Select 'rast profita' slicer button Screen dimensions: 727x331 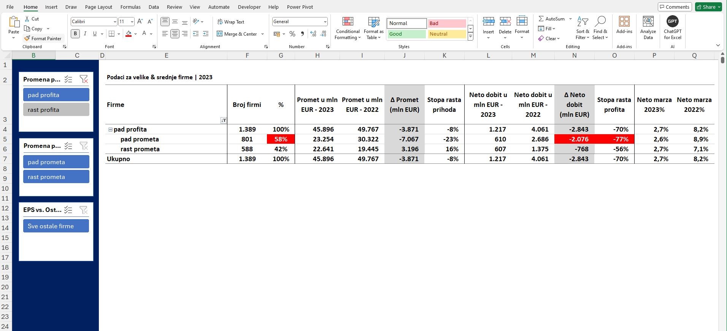pos(56,110)
